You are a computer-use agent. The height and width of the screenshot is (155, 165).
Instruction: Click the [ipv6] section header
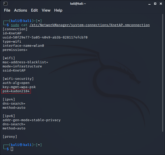pos(9,116)
